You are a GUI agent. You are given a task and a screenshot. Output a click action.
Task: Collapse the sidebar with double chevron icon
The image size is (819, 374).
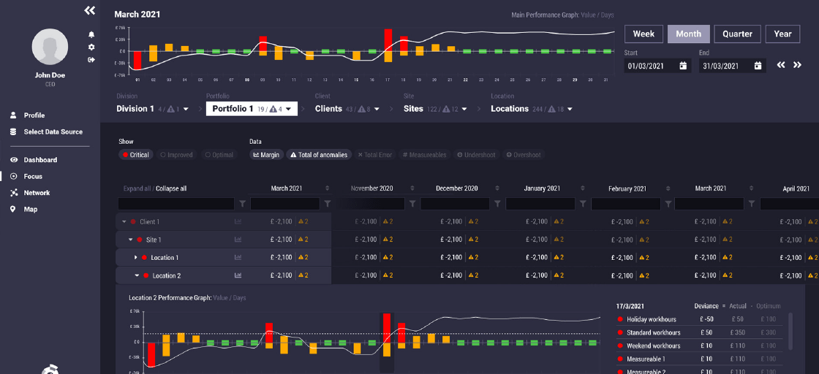click(89, 10)
